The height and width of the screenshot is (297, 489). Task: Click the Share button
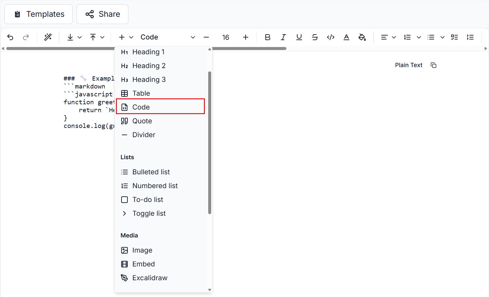[x=102, y=14]
